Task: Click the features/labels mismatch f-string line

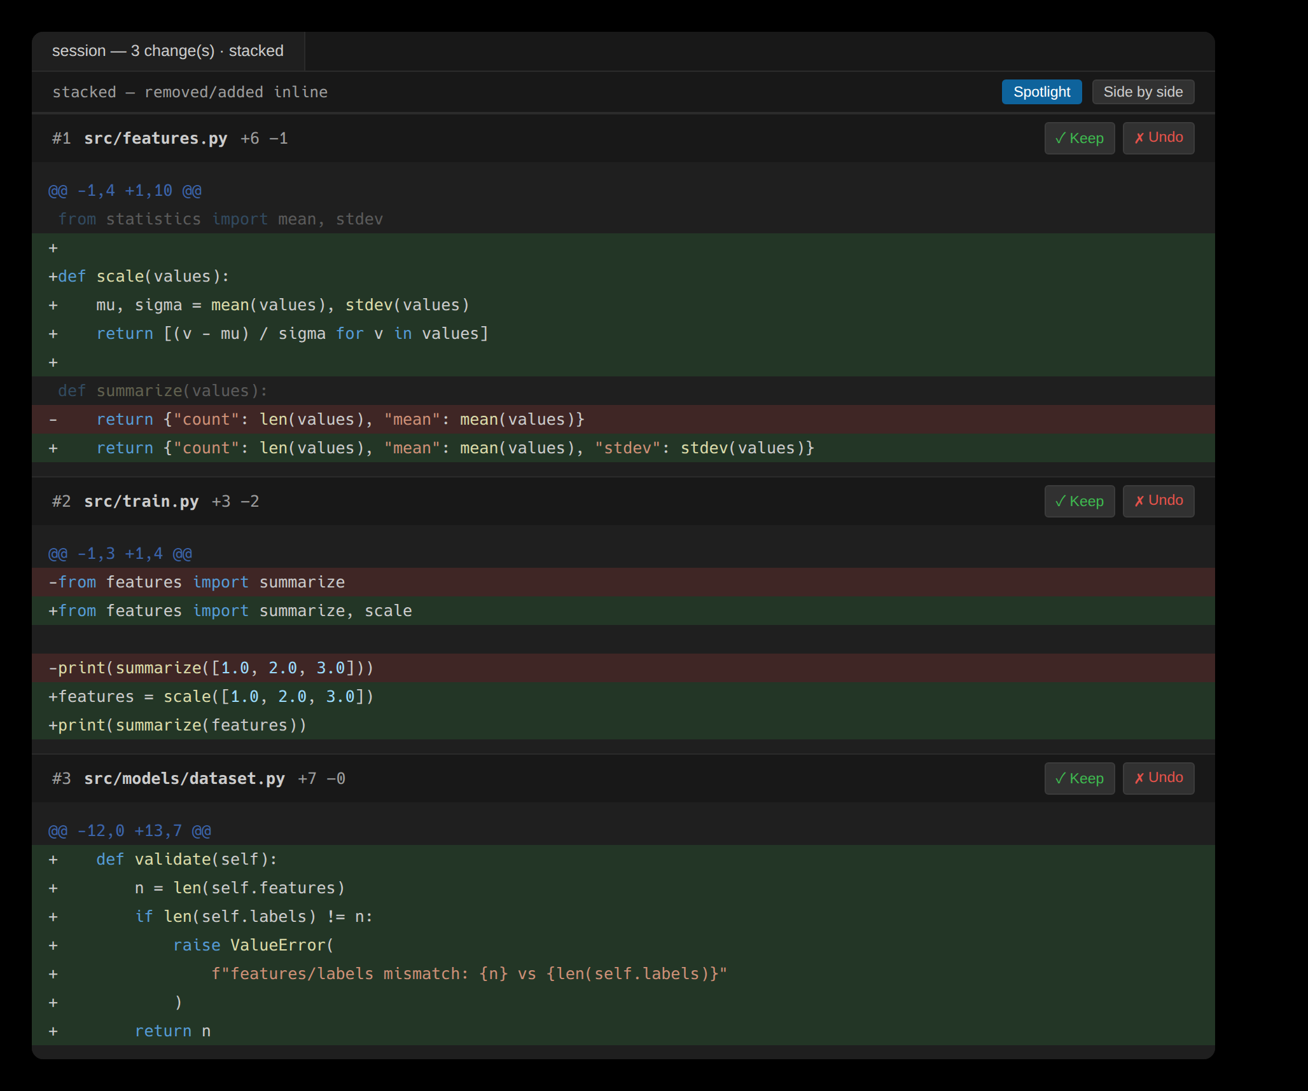Action: [x=623, y=974]
